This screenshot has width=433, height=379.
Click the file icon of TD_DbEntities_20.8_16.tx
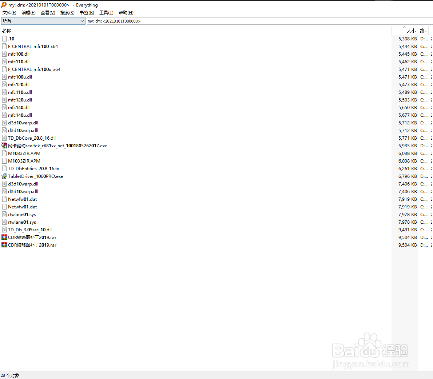pos(4,169)
